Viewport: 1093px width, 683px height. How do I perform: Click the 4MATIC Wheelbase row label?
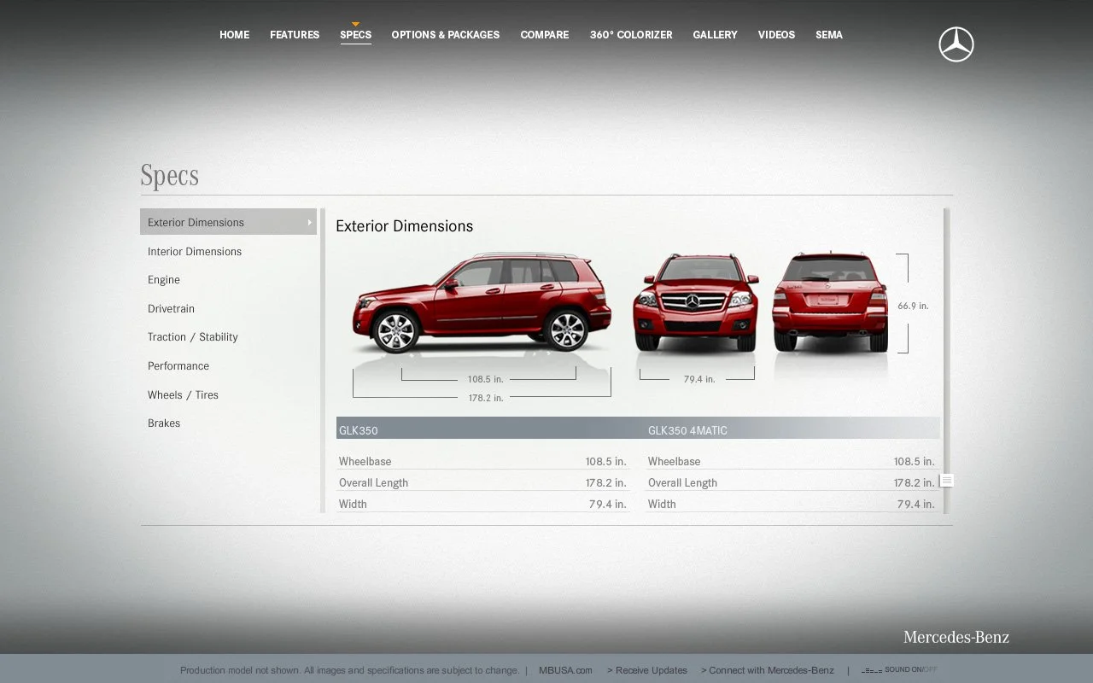click(674, 462)
